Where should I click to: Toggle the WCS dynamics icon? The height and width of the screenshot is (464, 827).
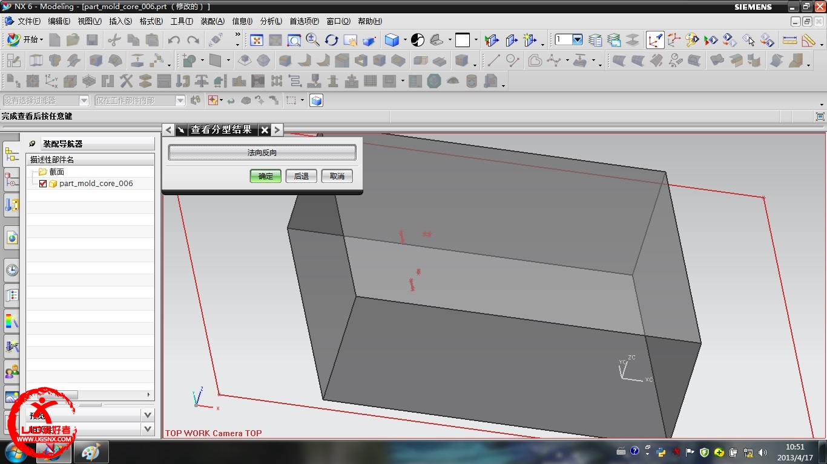[655, 40]
